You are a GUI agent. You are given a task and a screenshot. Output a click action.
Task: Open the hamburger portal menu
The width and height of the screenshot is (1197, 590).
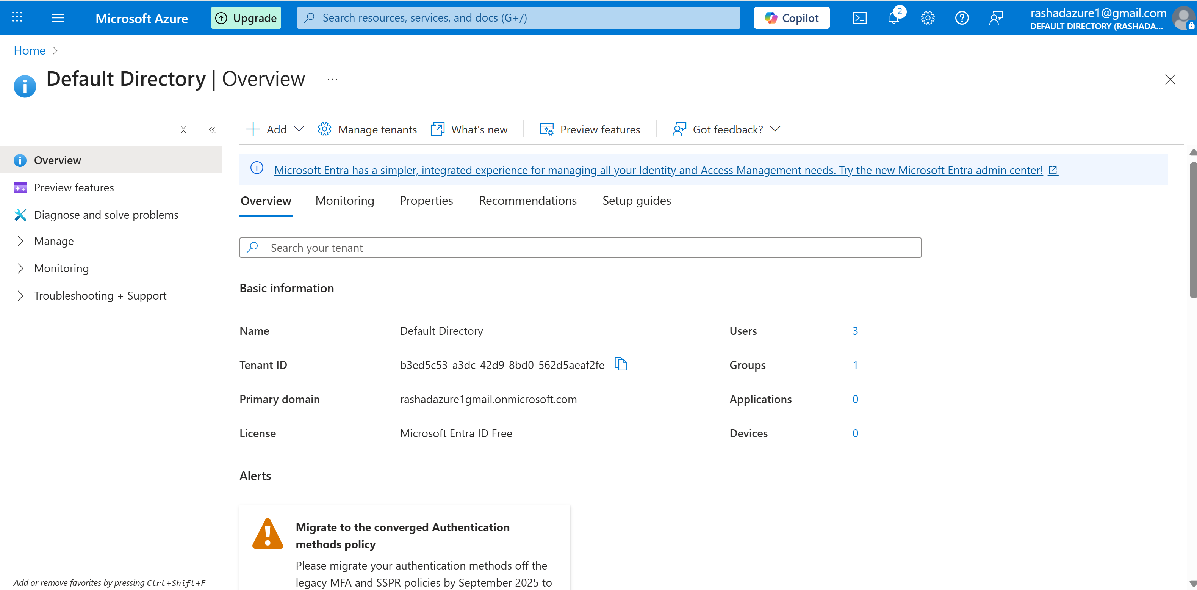click(58, 18)
